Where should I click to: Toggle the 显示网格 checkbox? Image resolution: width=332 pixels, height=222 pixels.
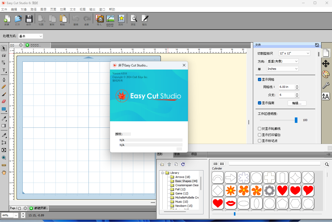(260, 80)
